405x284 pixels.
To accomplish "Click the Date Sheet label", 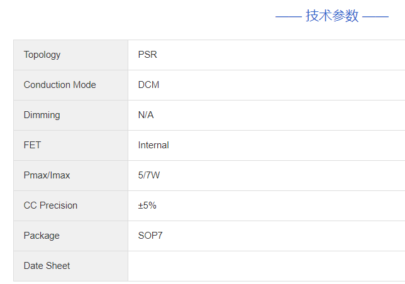I will click(x=47, y=266).
